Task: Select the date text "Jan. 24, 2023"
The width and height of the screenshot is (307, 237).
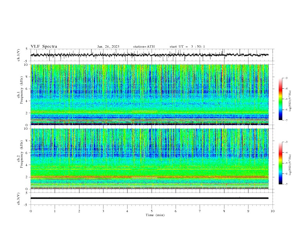Action: click(x=108, y=46)
